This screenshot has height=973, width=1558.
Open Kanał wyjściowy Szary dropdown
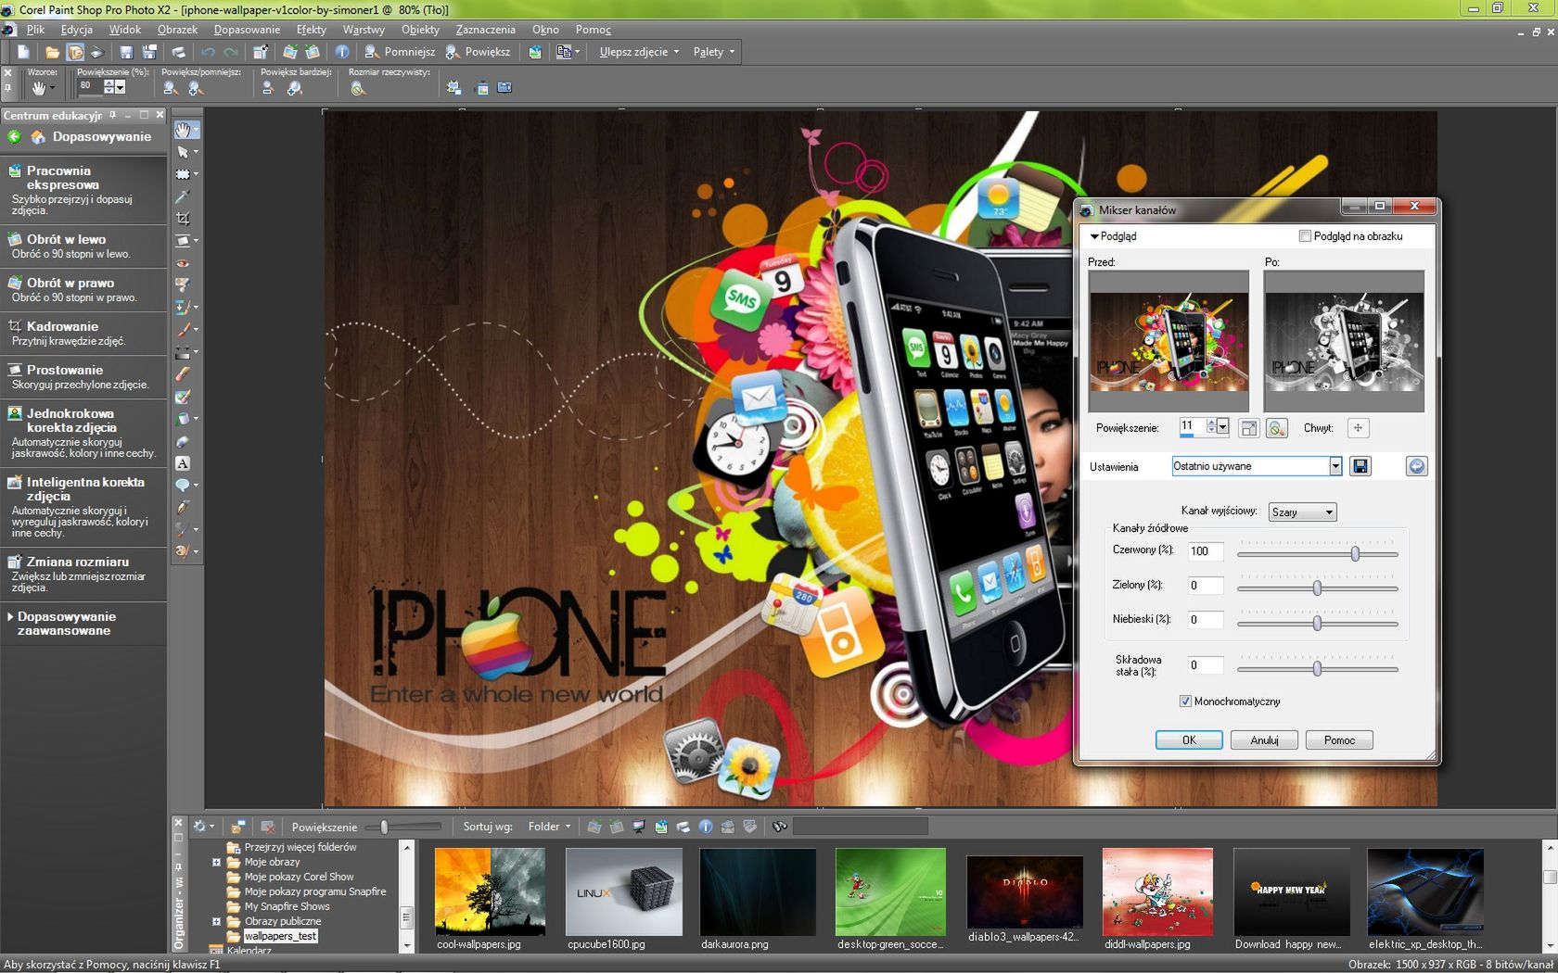[1302, 512]
